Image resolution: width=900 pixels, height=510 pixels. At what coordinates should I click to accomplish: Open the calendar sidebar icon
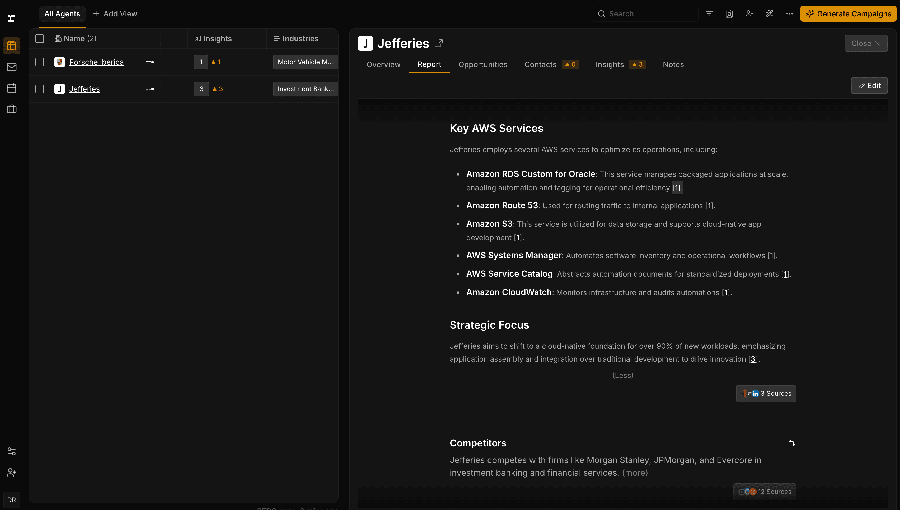click(x=12, y=88)
